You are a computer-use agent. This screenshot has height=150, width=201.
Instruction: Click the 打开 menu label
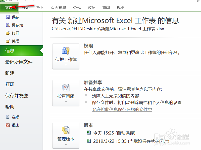click(16, 33)
